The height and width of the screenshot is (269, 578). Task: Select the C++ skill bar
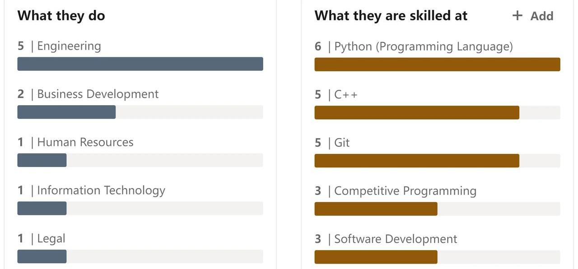click(x=416, y=112)
